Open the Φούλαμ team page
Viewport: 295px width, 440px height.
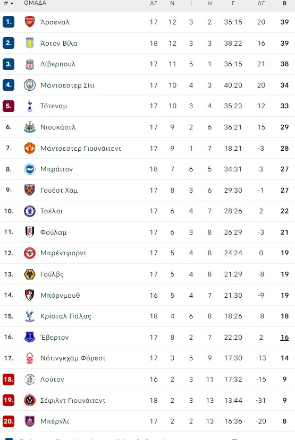tap(53, 232)
